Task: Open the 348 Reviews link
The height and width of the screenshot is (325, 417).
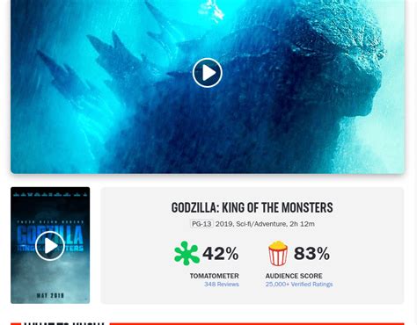Action: point(222,285)
